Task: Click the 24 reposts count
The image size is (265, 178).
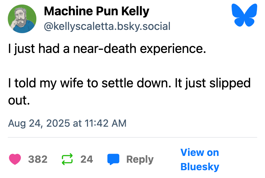Action: pos(87,159)
